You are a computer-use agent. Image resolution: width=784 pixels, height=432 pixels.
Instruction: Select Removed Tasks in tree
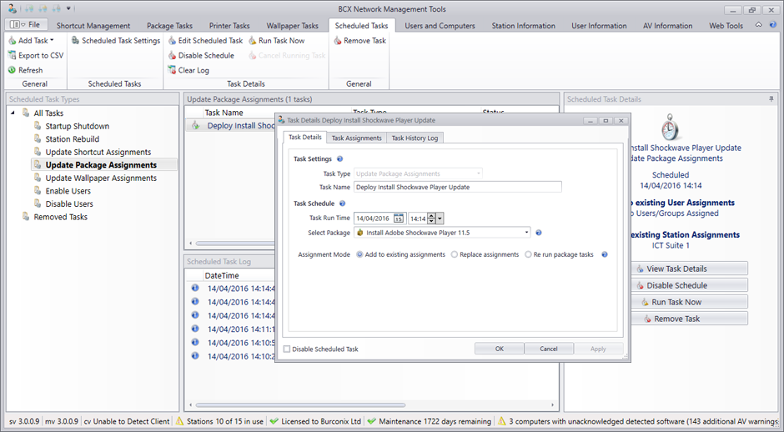point(61,217)
